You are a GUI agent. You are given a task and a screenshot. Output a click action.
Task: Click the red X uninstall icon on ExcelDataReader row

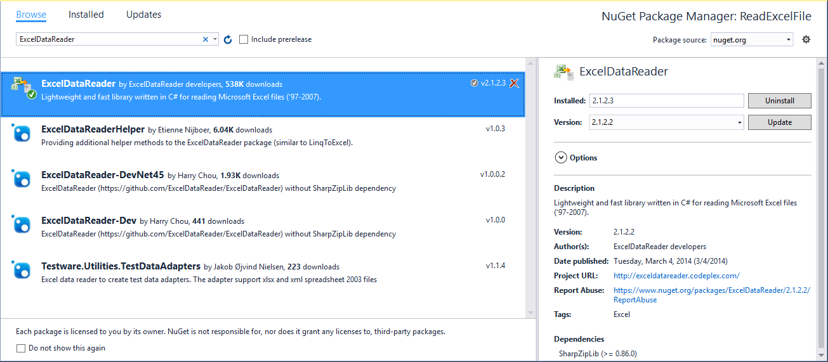click(515, 83)
